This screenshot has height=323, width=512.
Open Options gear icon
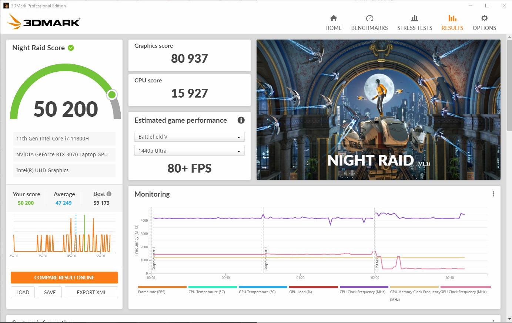click(484, 18)
